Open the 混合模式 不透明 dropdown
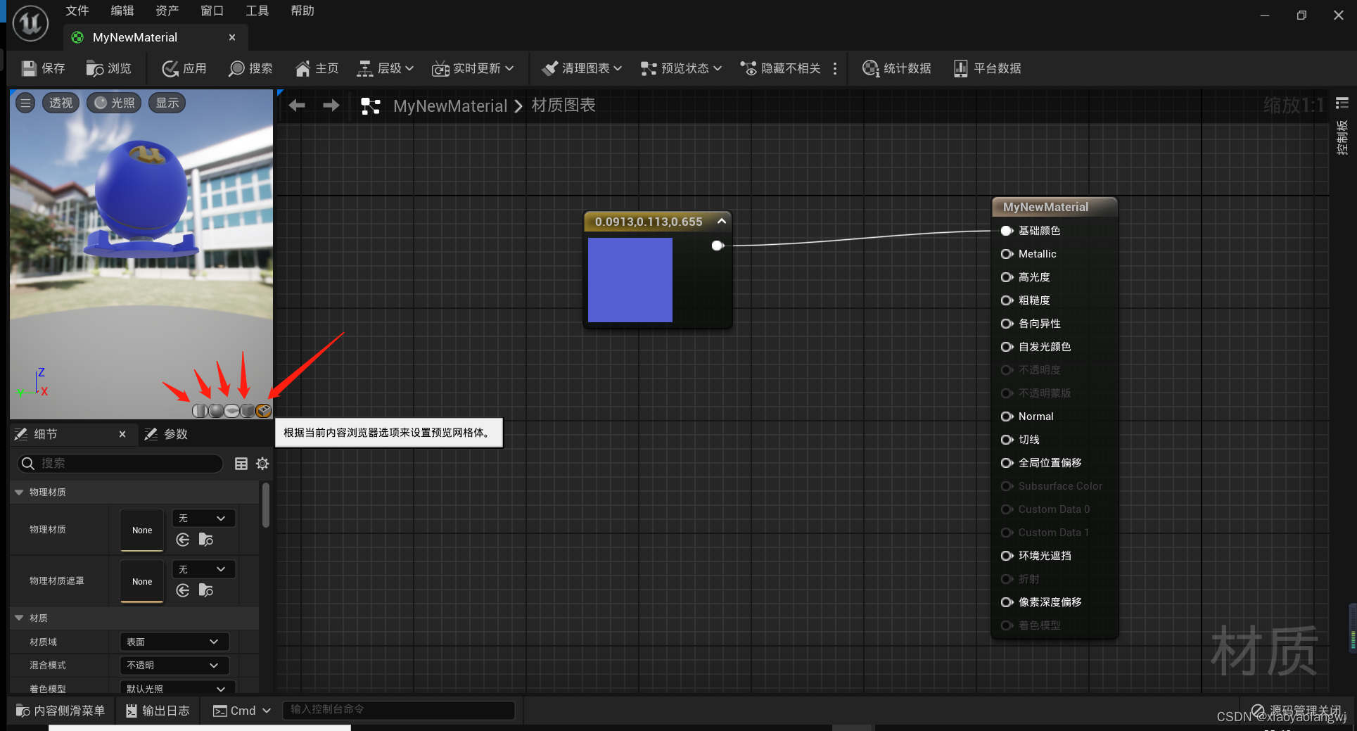 click(x=174, y=665)
